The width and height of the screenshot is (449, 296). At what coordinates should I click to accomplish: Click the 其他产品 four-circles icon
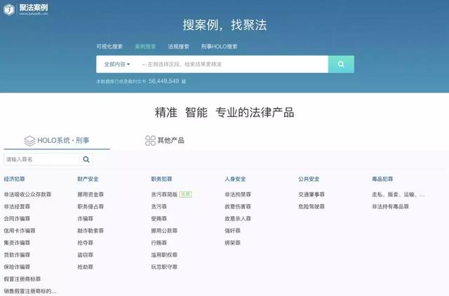150,140
